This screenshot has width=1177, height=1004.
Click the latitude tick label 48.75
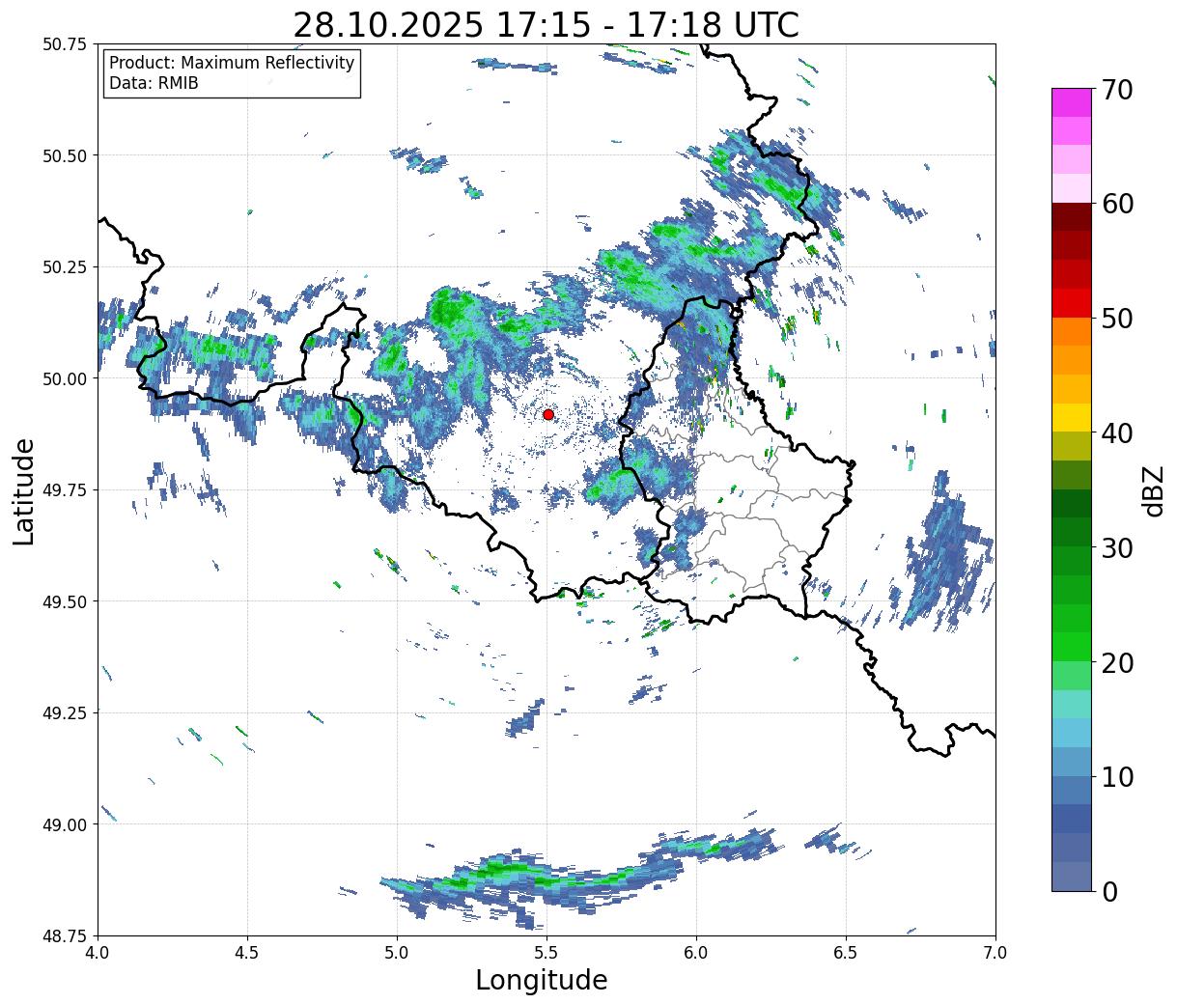pos(65,935)
